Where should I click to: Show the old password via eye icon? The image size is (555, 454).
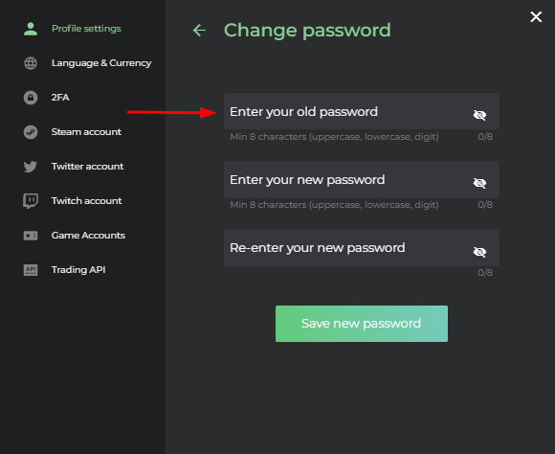(479, 115)
